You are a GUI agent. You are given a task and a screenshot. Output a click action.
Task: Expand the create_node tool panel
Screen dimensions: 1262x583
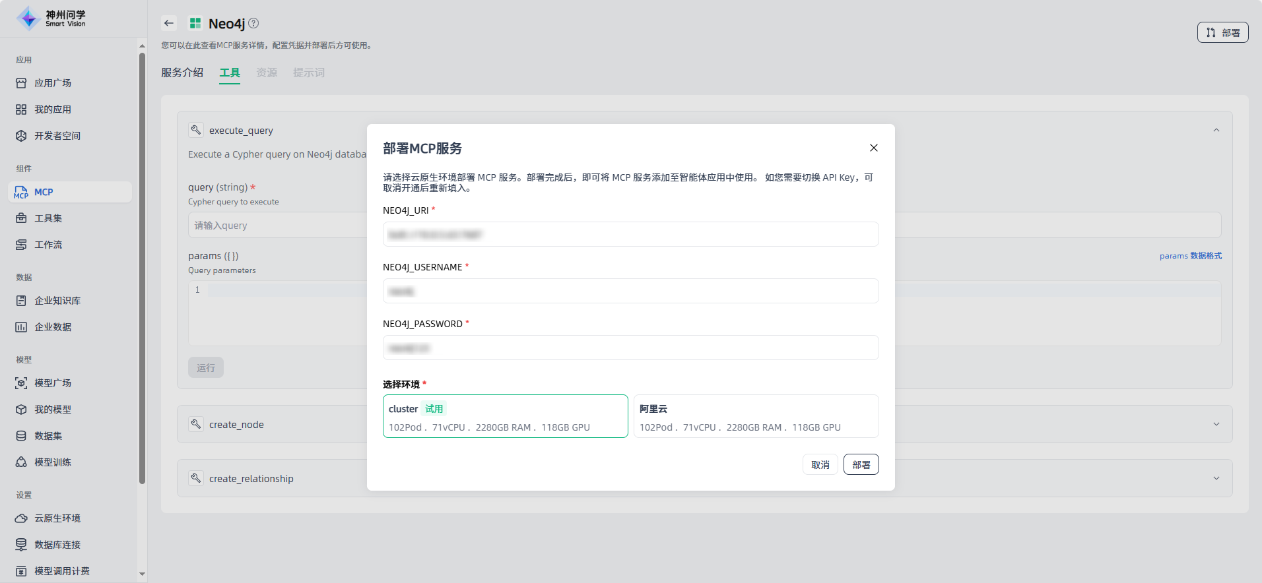pyautogui.click(x=1216, y=424)
